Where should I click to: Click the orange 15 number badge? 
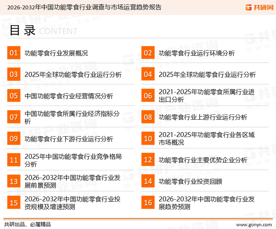[14, 202]
